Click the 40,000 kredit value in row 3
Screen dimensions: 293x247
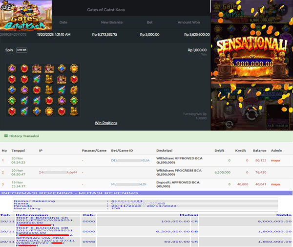pyautogui.click(x=243, y=184)
